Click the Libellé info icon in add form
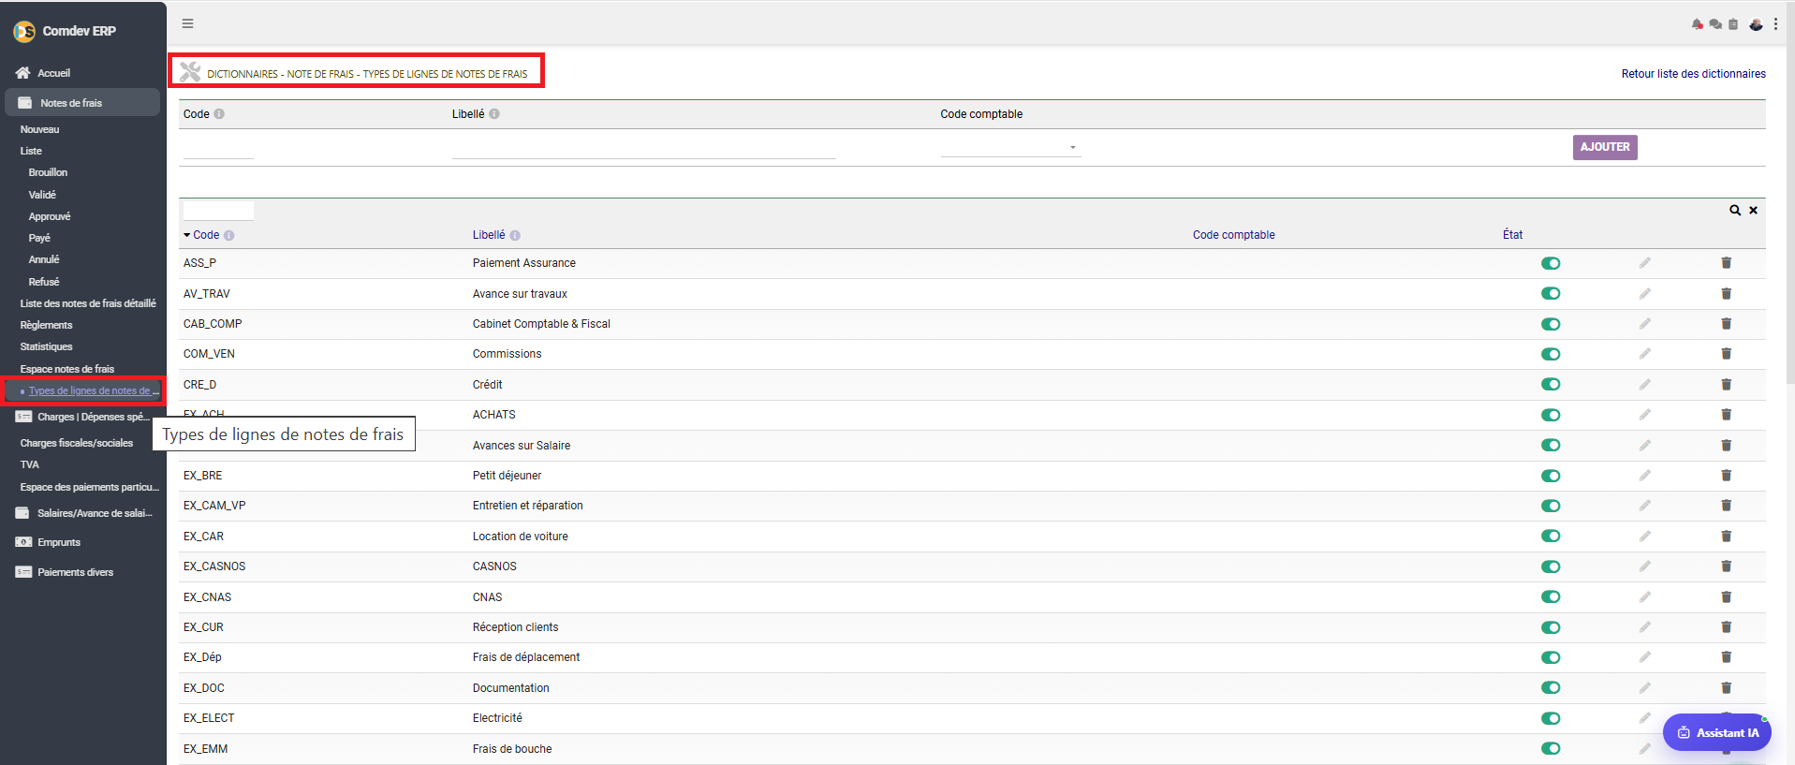Image resolution: width=1795 pixels, height=765 pixels. point(494,114)
